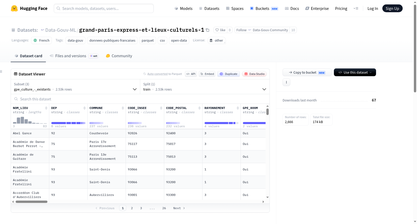Image resolution: width=417 pixels, height=224 pixels.
Task: Like the dataset with the heart button
Action: point(220,30)
